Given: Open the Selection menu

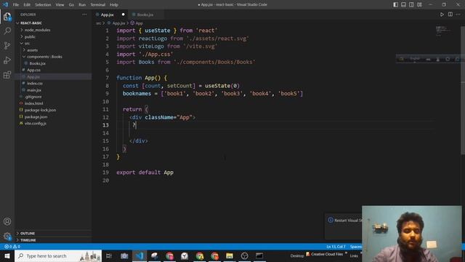Looking at the screenshot, I should point(43,4).
